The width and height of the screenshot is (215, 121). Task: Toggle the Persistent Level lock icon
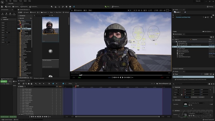point(205,17)
